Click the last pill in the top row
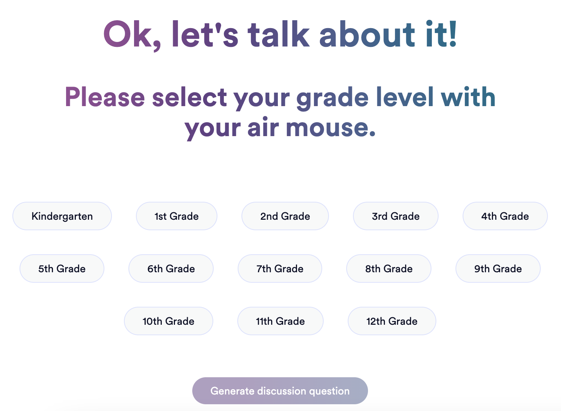The width and height of the screenshot is (561, 411). (x=505, y=216)
